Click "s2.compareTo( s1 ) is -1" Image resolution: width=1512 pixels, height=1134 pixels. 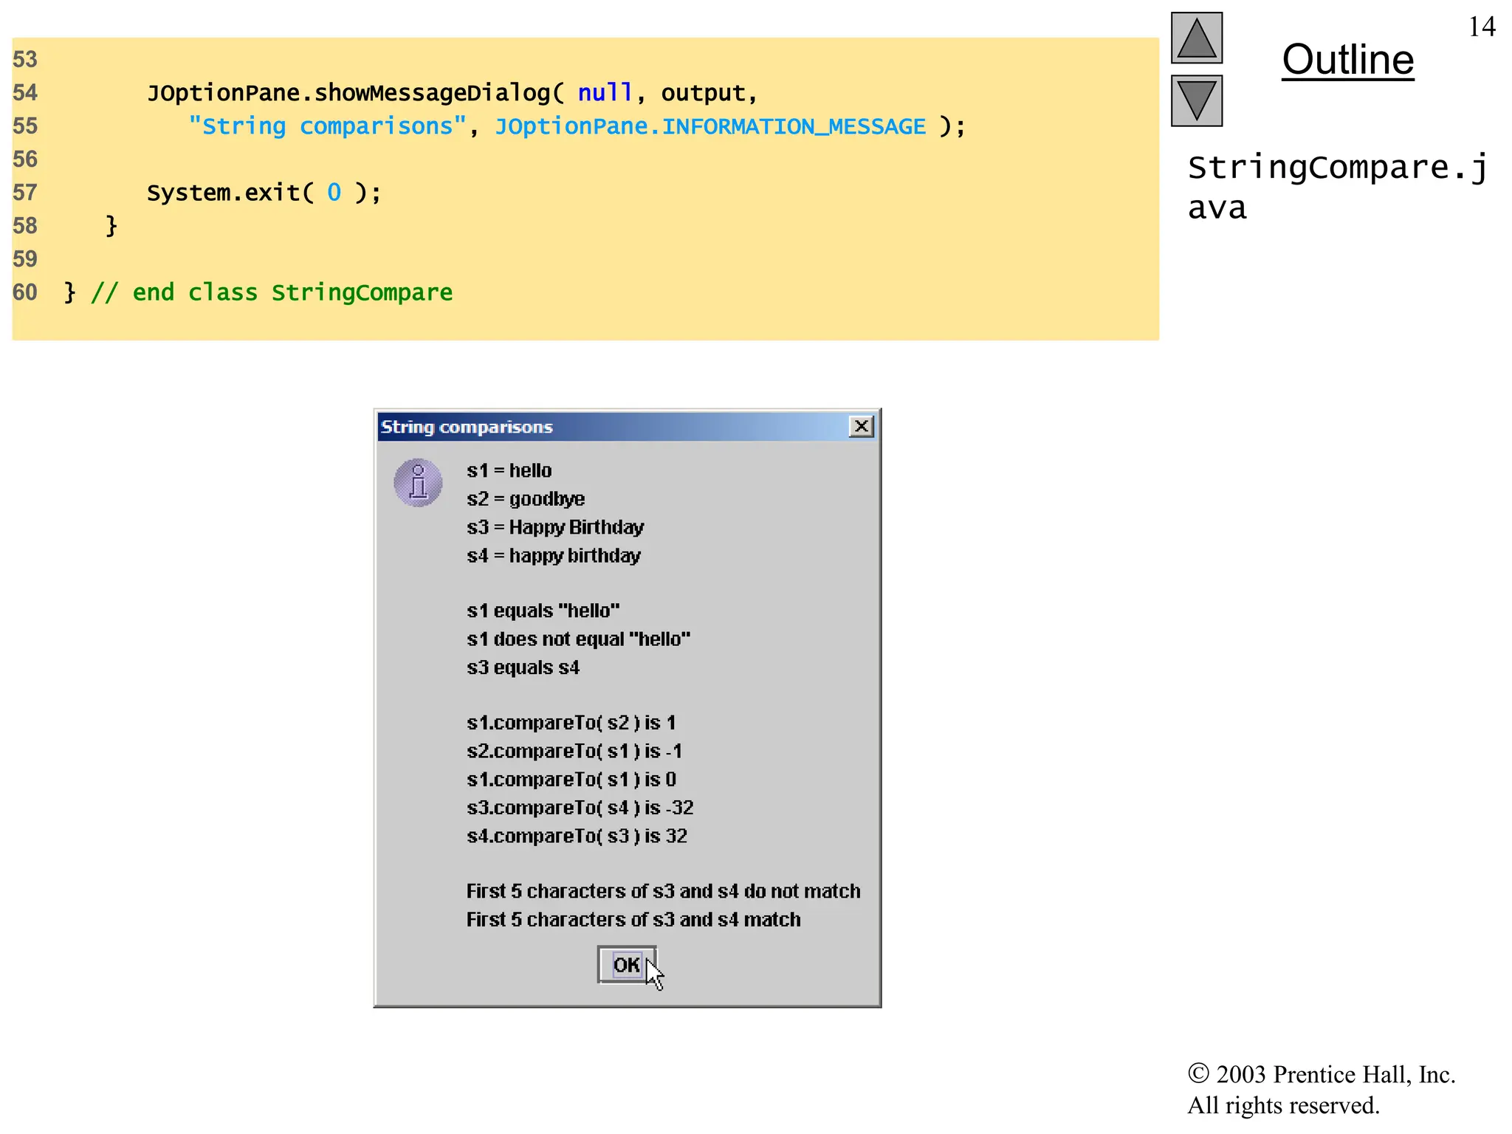tap(574, 751)
